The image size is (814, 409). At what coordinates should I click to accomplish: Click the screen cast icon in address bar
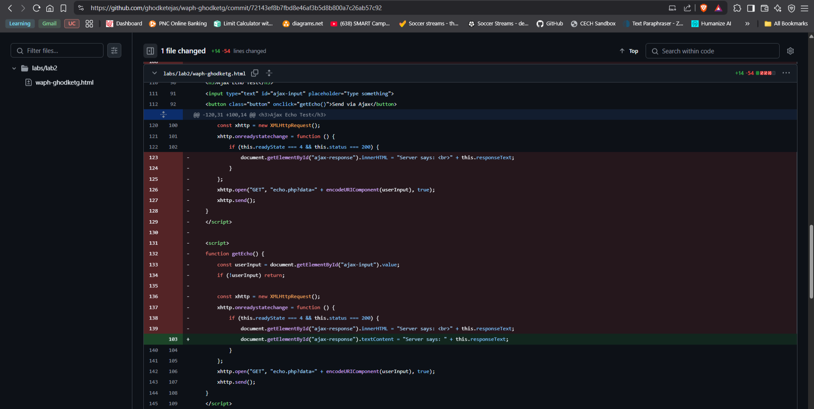pyautogui.click(x=672, y=8)
